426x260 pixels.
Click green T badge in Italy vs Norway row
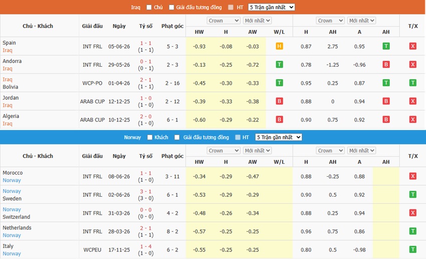click(x=412, y=249)
